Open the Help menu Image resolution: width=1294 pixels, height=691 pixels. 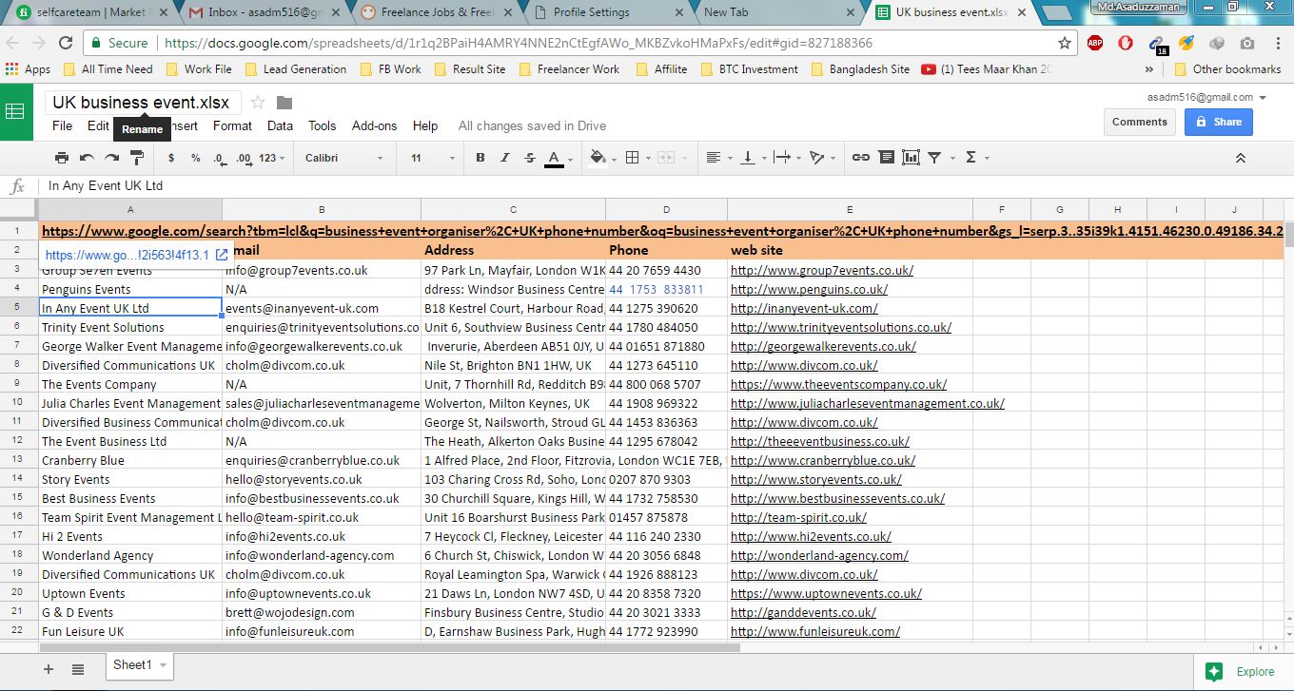click(425, 125)
